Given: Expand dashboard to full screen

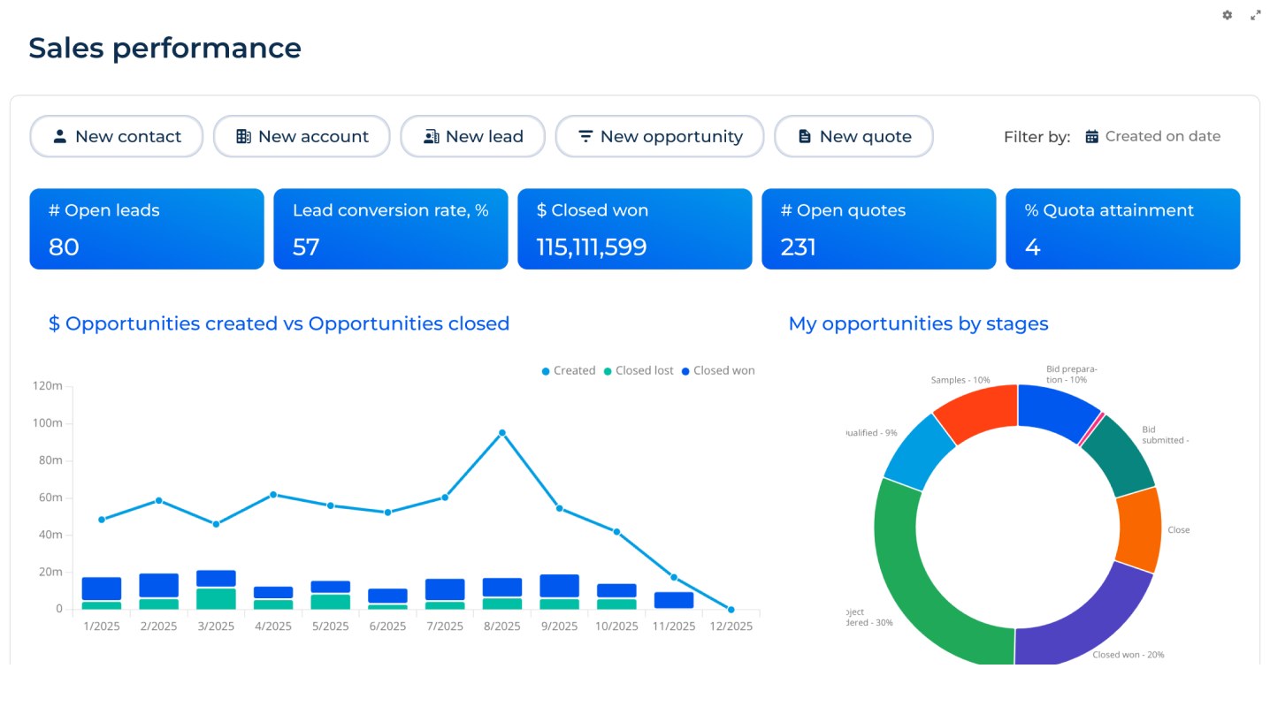Looking at the screenshot, I should tap(1255, 15).
